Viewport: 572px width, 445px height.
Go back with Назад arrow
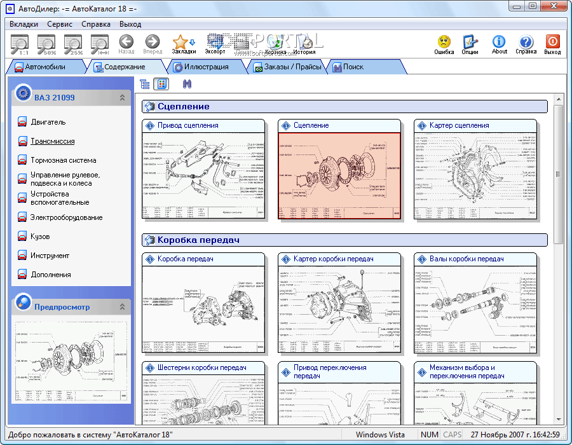click(x=126, y=44)
